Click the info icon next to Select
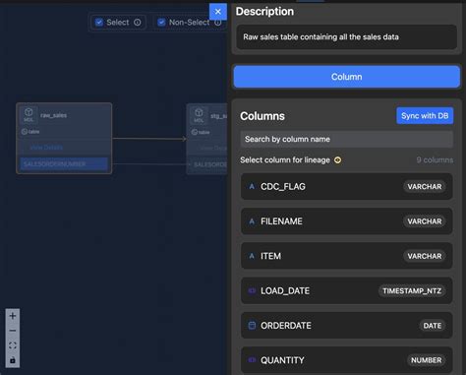The image size is (466, 375). (x=138, y=23)
